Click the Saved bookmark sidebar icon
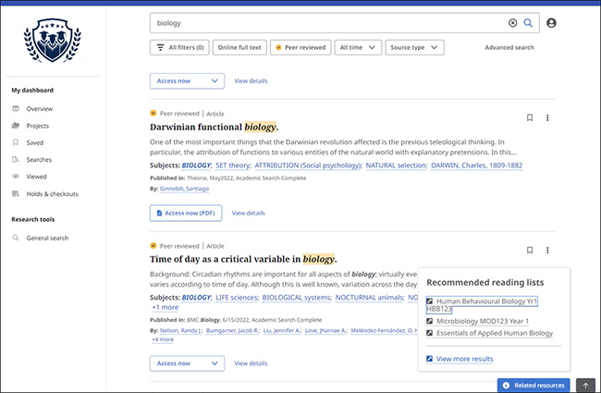The image size is (601, 393). pos(16,142)
